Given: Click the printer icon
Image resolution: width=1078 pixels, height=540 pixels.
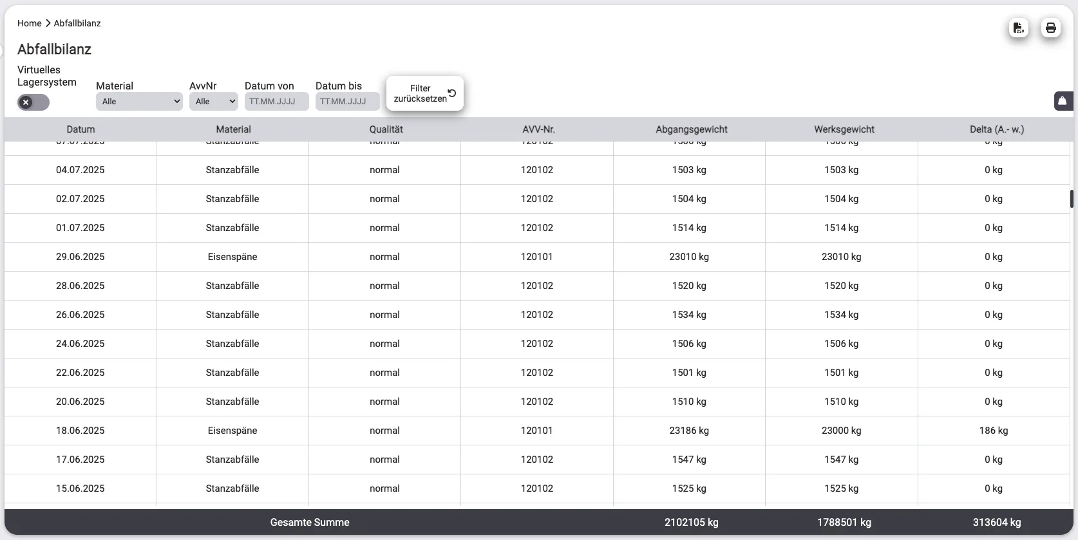Looking at the screenshot, I should click(1050, 28).
